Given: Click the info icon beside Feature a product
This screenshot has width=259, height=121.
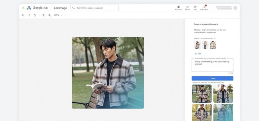Looking at the screenshot, I should [x=214, y=39].
